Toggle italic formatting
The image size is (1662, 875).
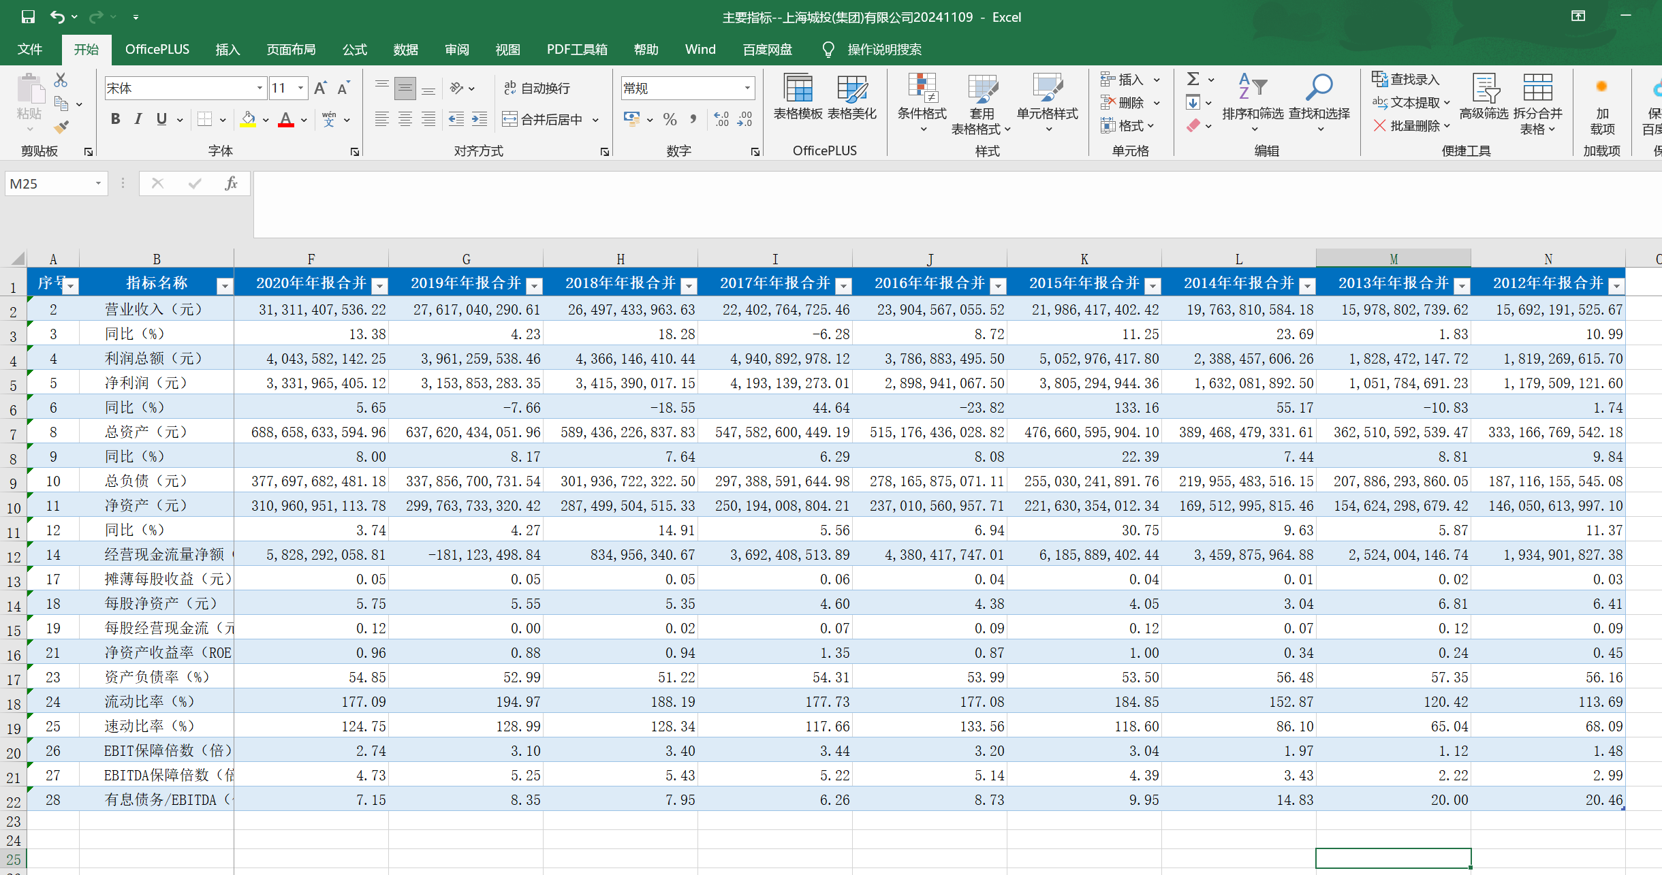(x=138, y=119)
